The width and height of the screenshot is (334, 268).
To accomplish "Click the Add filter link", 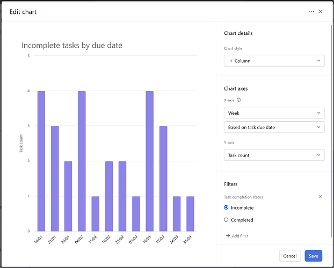I will click(x=240, y=236).
